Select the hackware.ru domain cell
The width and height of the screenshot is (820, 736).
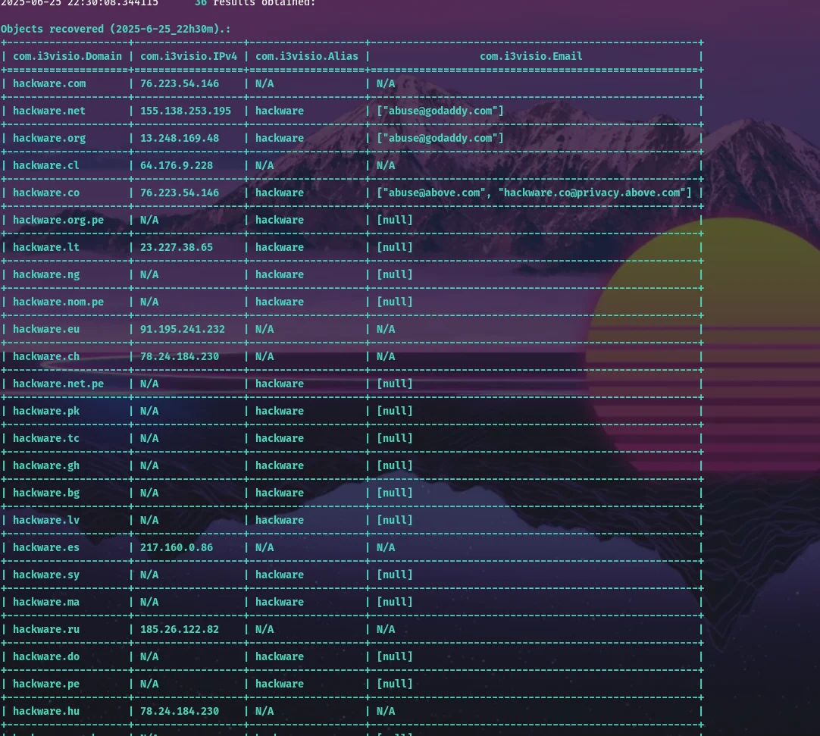(x=46, y=629)
